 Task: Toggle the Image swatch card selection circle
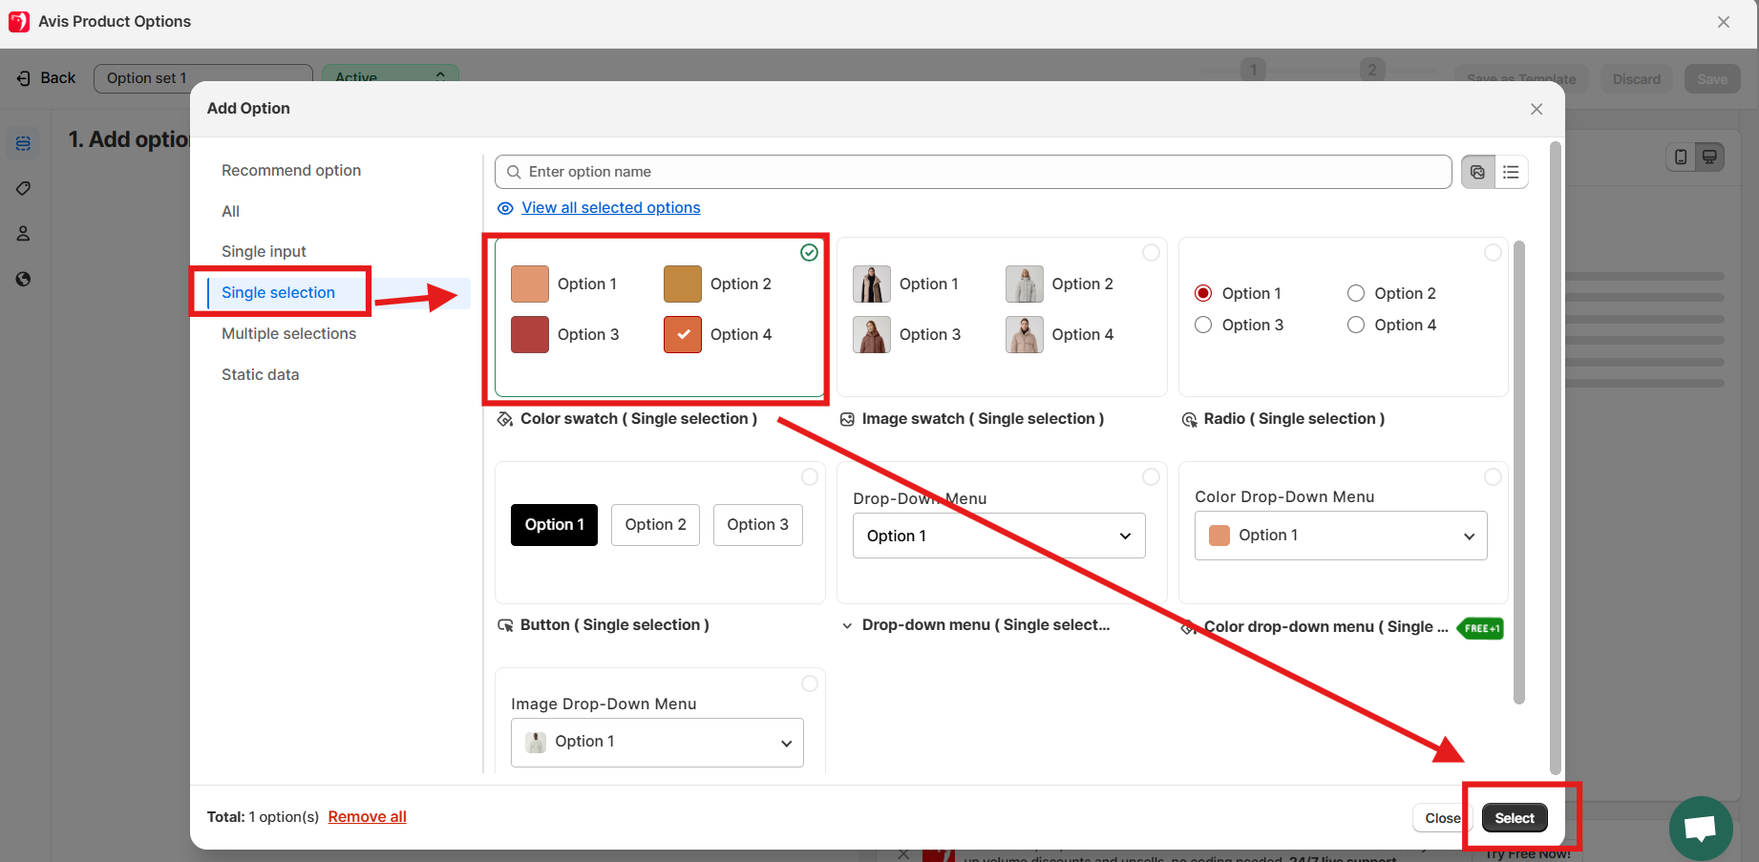coord(1151,253)
